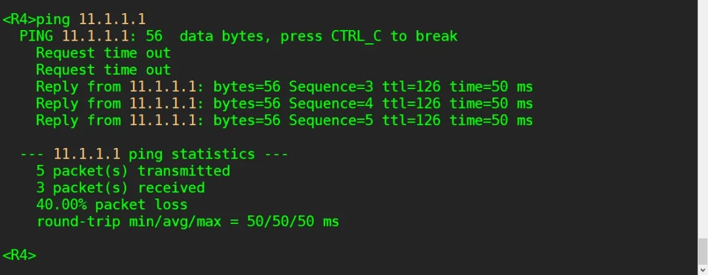Screen dimensions: 708x275
Task: Click the reply line with Sequence=3
Action: coord(284,87)
